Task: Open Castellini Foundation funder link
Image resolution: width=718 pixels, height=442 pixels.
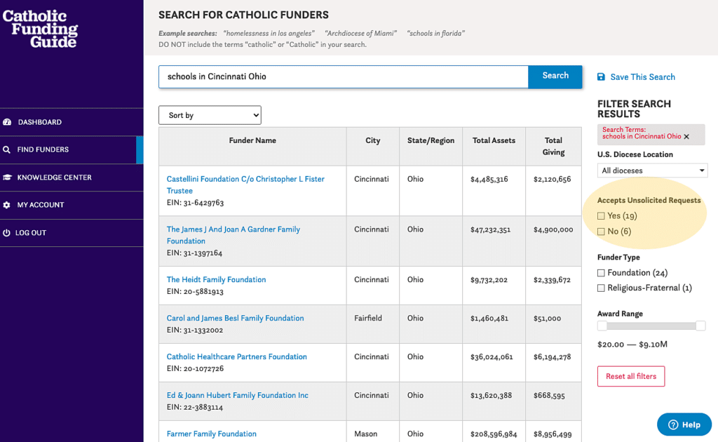Action: [x=245, y=185]
